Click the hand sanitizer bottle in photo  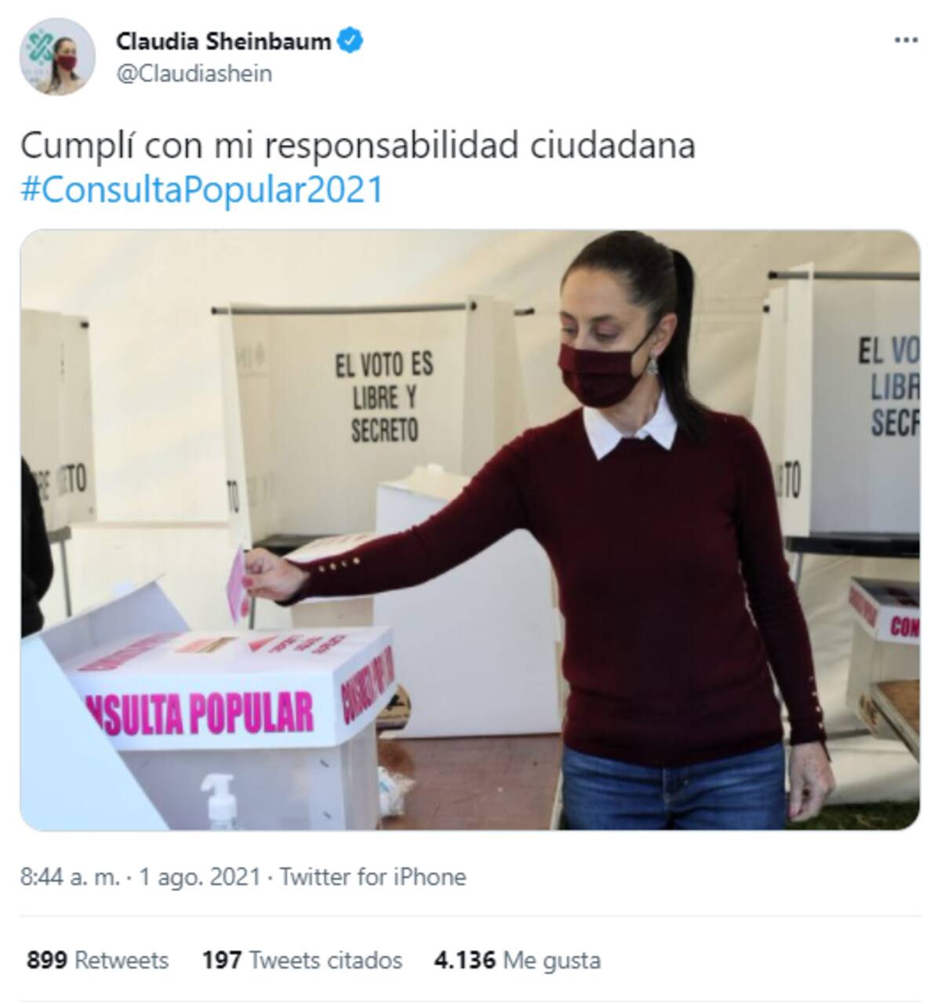[220, 801]
